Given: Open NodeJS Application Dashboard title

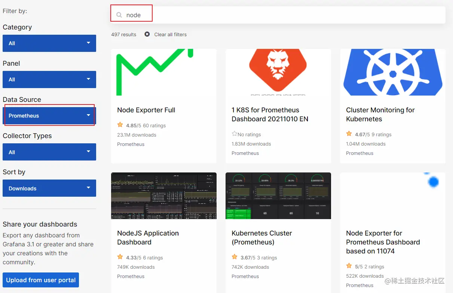Looking at the screenshot, I should [x=148, y=238].
